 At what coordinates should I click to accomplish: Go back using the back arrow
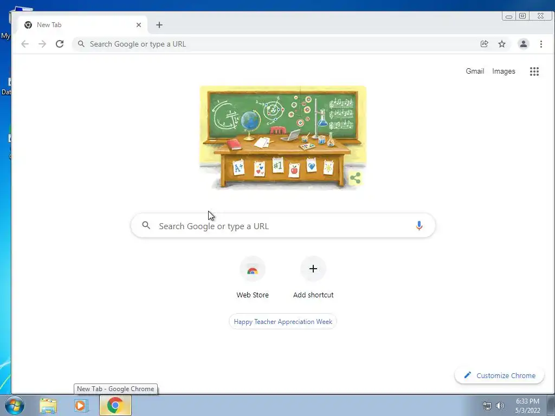pos(25,44)
